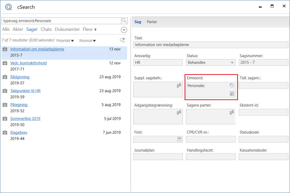This screenshot has width=290, height=193.
Task: Click people icon in Sagens parter field
Action: pyautogui.click(x=231, y=112)
